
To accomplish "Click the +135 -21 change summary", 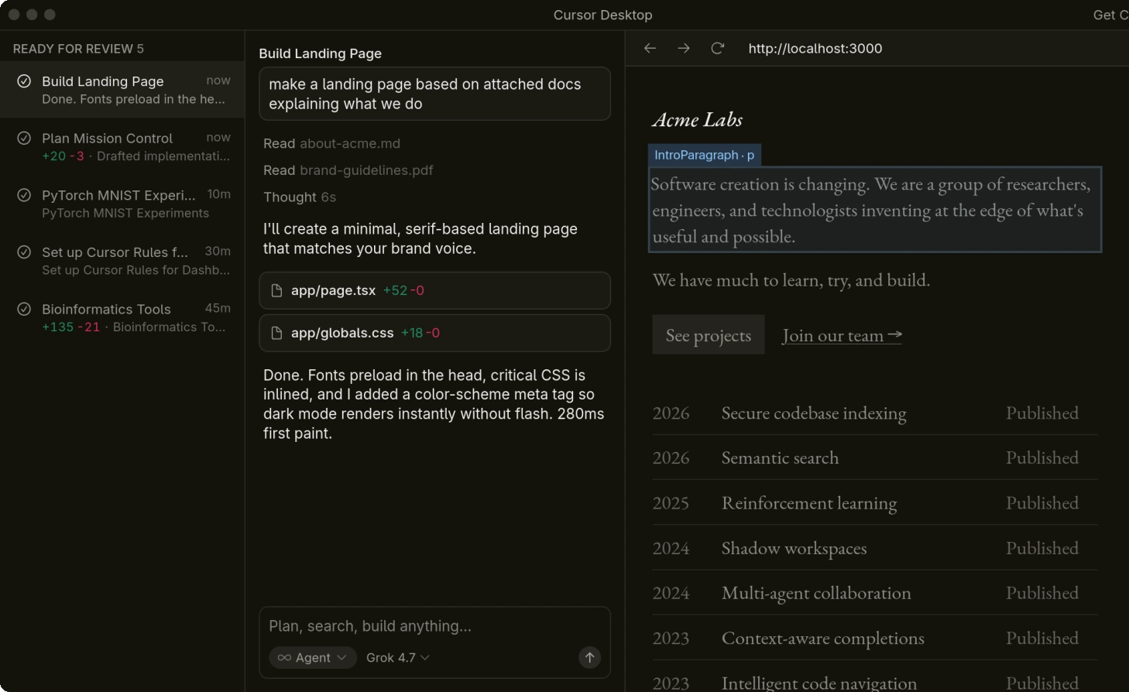I will (70, 327).
